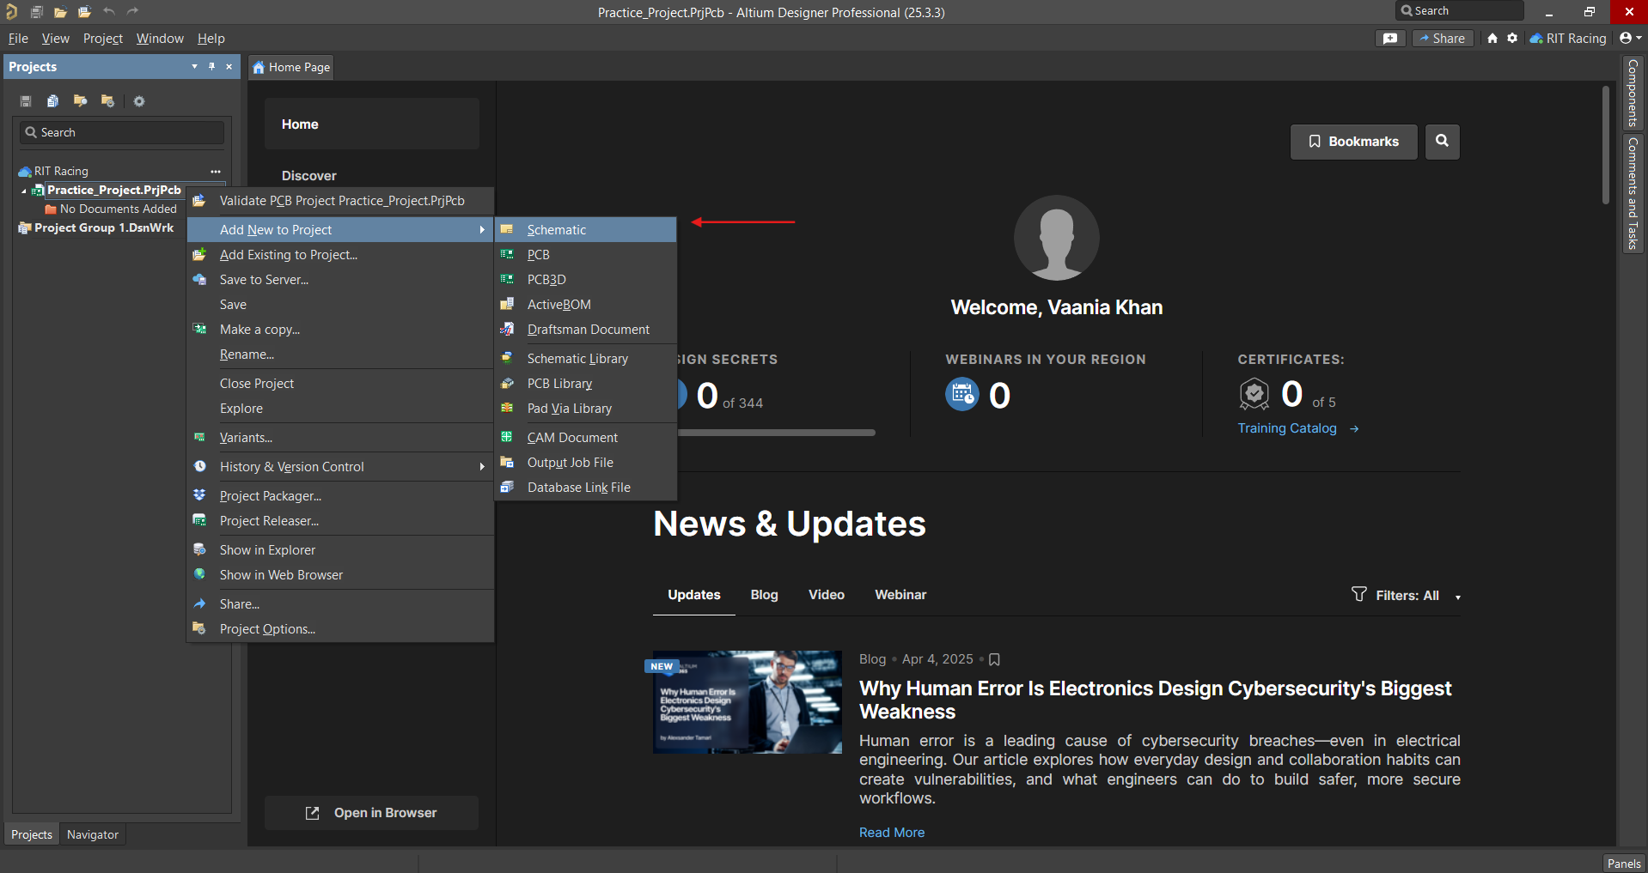Open the View menu

(x=56, y=38)
